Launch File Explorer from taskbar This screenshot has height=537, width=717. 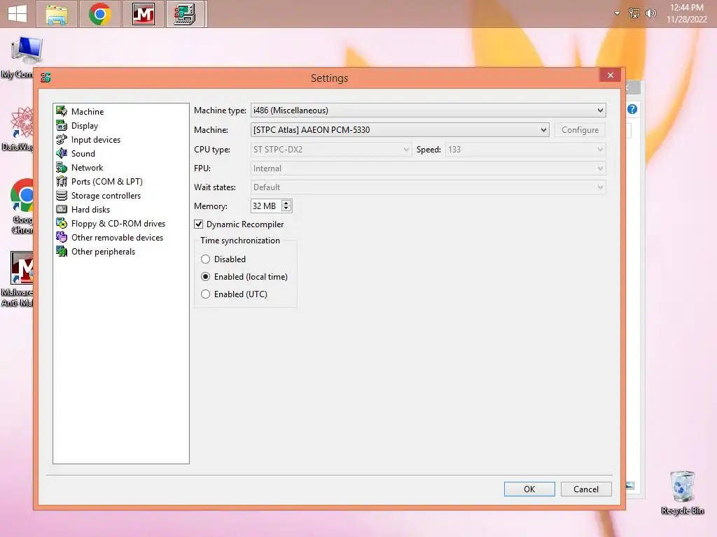click(57, 14)
